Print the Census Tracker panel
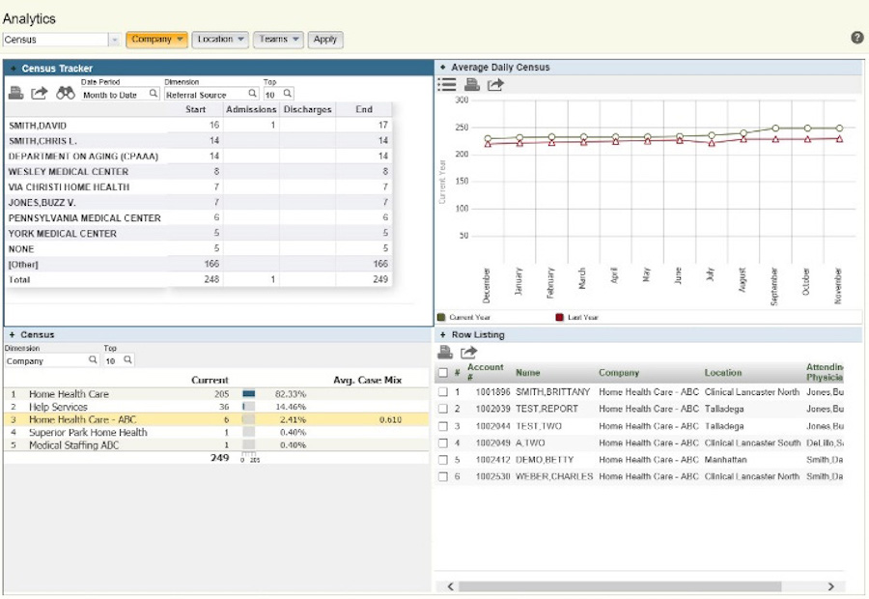The height and width of the screenshot is (599, 869). pyautogui.click(x=16, y=94)
